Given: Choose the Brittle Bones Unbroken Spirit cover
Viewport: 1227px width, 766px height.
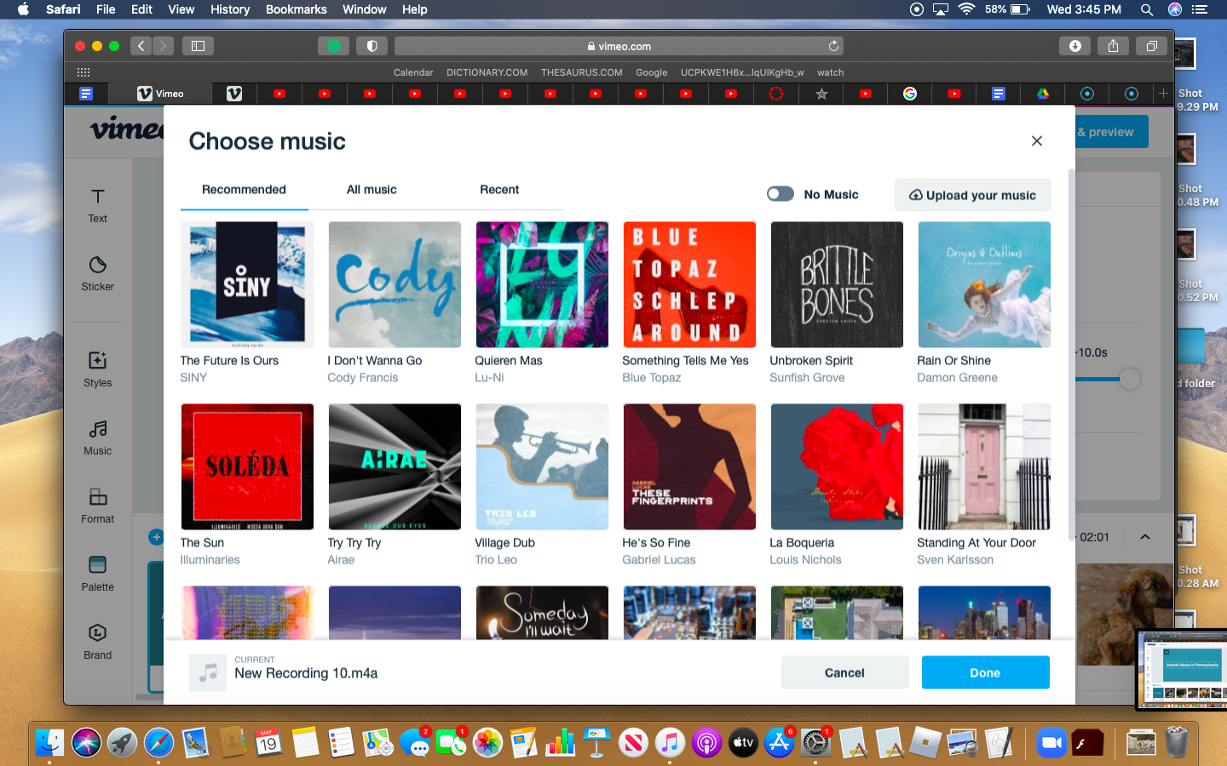Looking at the screenshot, I should pyautogui.click(x=837, y=285).
